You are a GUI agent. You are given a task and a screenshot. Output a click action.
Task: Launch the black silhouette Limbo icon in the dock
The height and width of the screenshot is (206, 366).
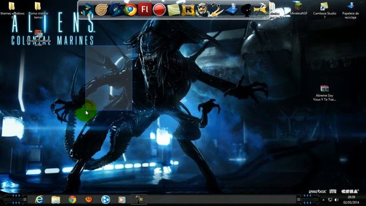(246, 10)
